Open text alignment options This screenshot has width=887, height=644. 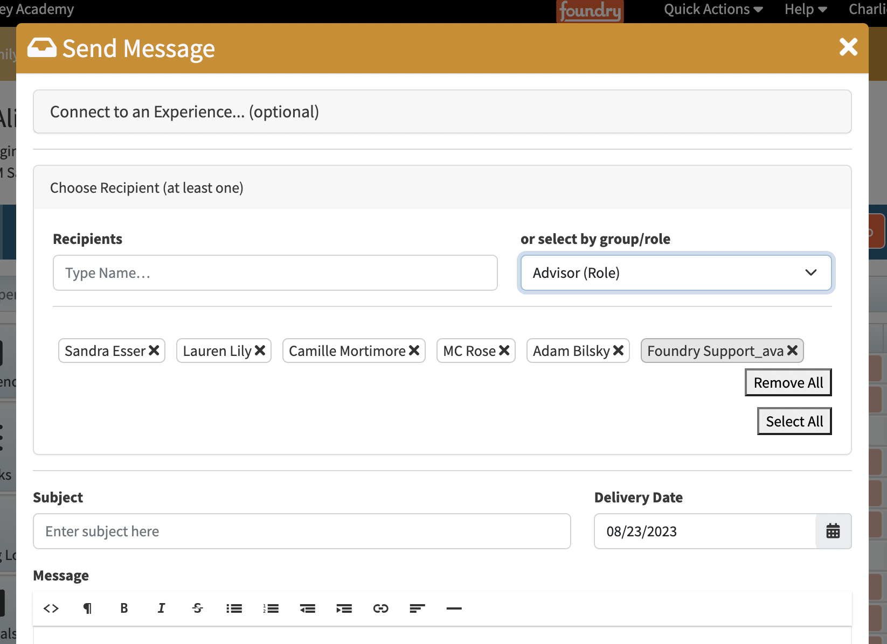418,608
